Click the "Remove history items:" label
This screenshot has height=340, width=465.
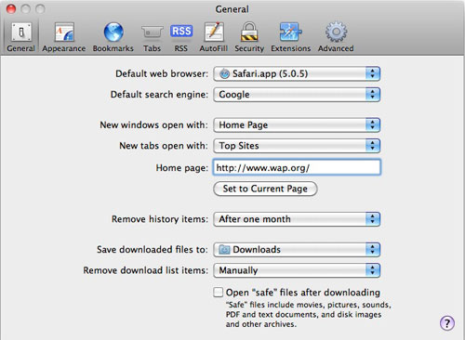click(160, 219)
